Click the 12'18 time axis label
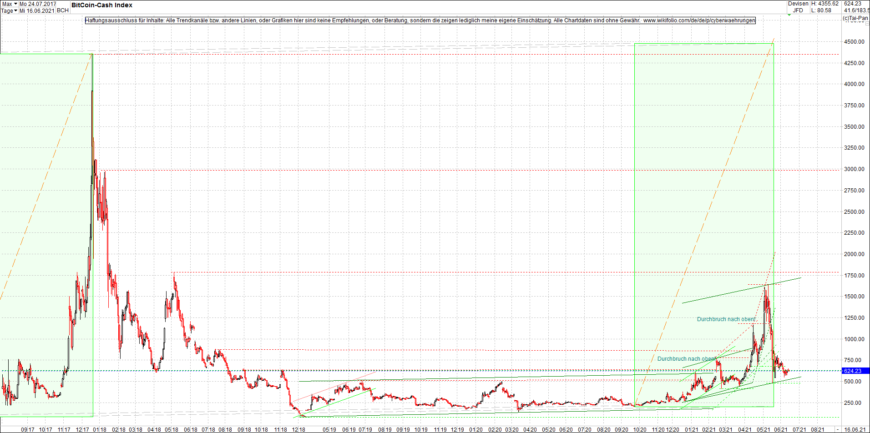Screen dimensions: 870x433 click(x=298, y=430)
